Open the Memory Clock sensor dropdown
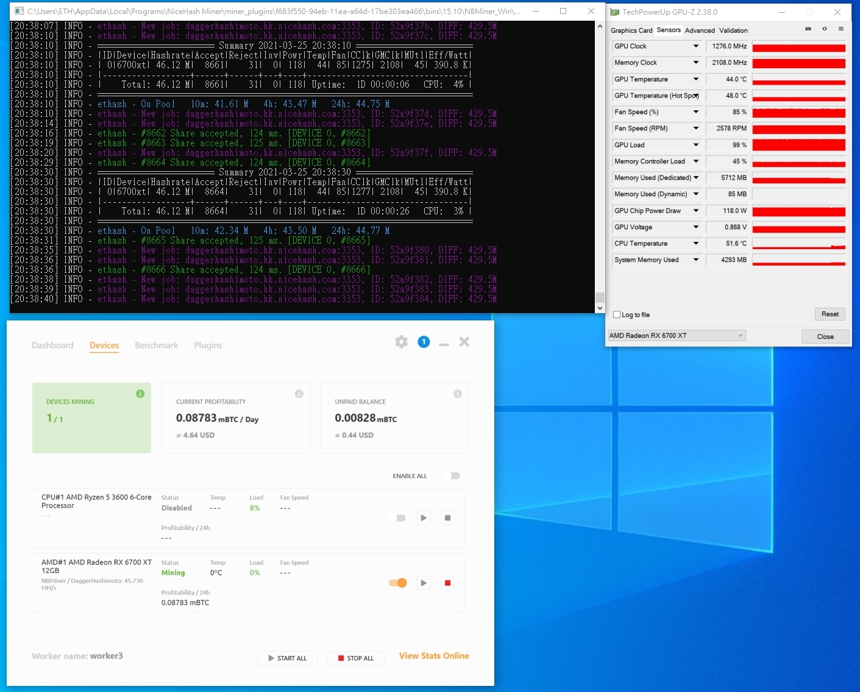 pyautogui.click(x=695, y=63)
